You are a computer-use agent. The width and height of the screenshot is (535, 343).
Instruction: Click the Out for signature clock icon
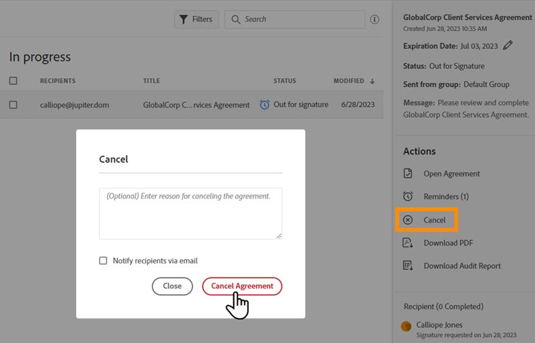pos(265,105)
